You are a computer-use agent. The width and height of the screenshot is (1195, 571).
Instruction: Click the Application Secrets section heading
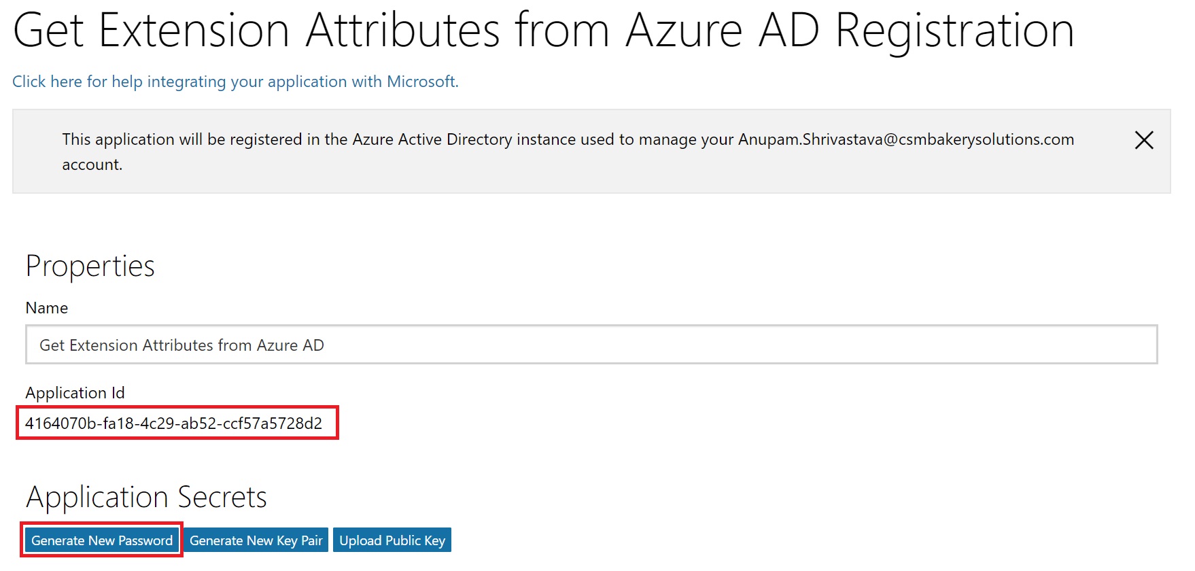[x=146, y=498]
